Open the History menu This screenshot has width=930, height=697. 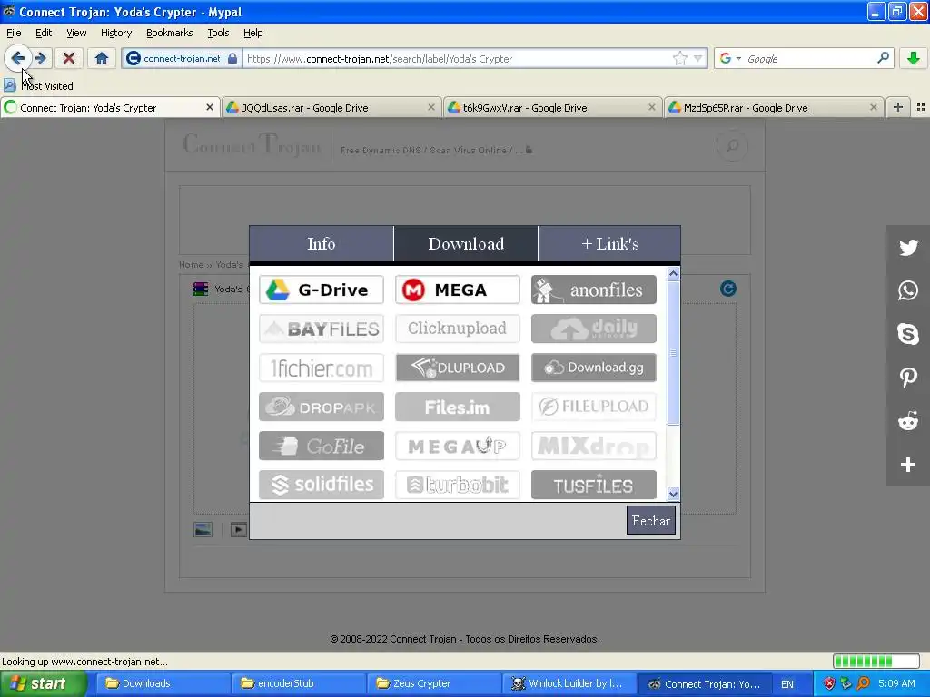coord(116,34)
